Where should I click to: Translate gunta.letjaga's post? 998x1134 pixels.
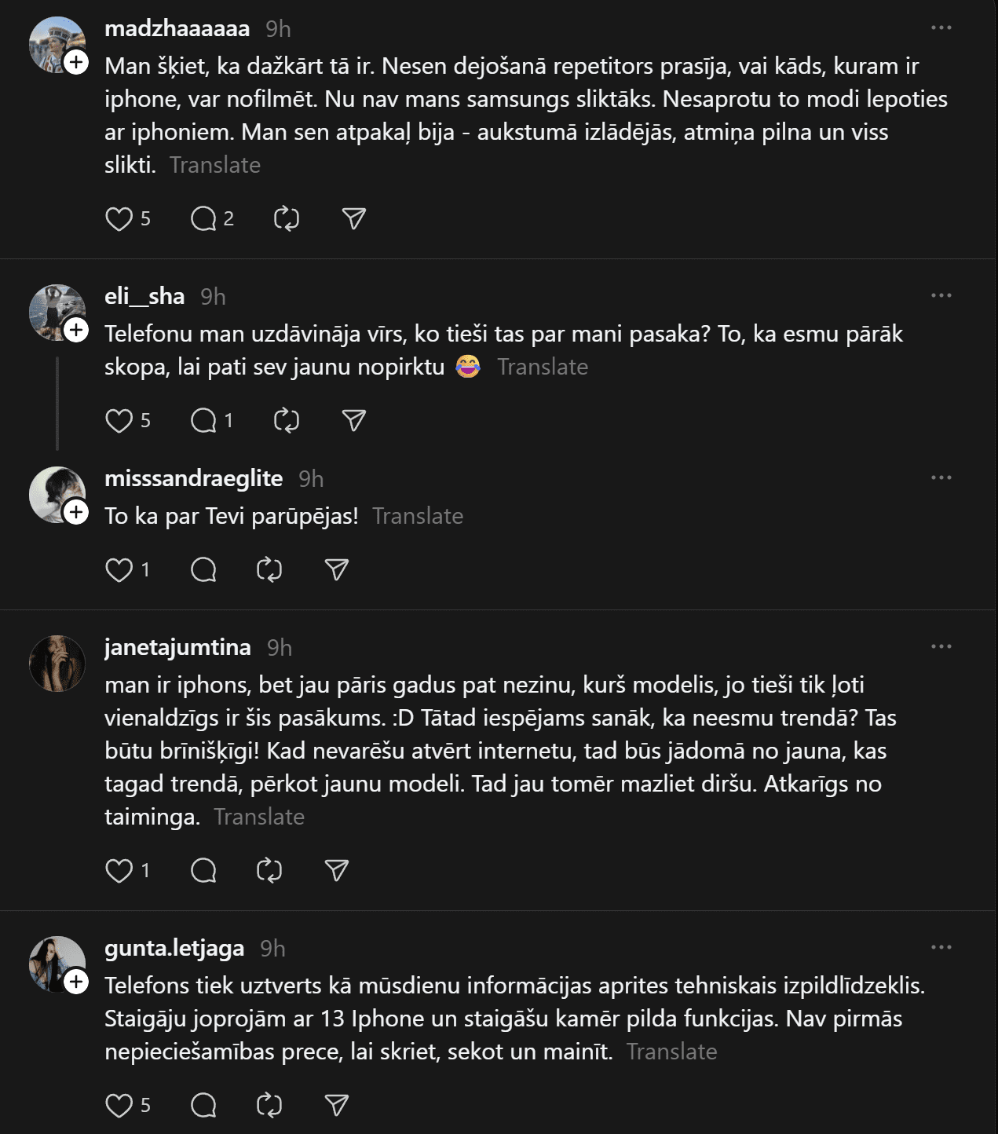click(671, 1052)
